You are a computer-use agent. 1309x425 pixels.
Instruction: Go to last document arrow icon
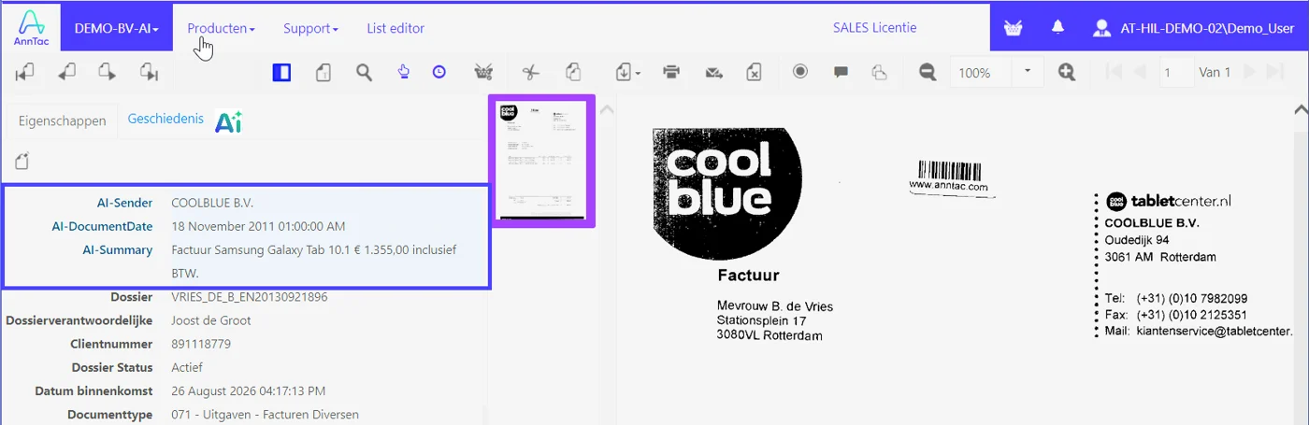pos(149,72)
